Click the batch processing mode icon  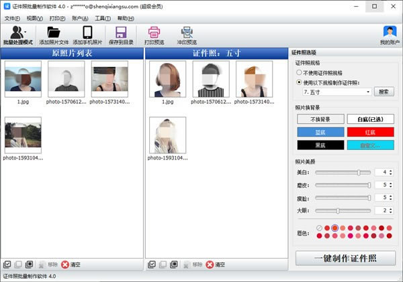pyautogui.click(x=16, y=33)
